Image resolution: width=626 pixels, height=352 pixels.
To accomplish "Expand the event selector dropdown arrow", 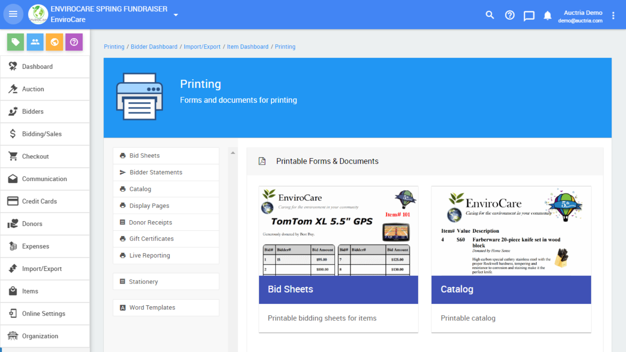I will (x=176, y=15).
